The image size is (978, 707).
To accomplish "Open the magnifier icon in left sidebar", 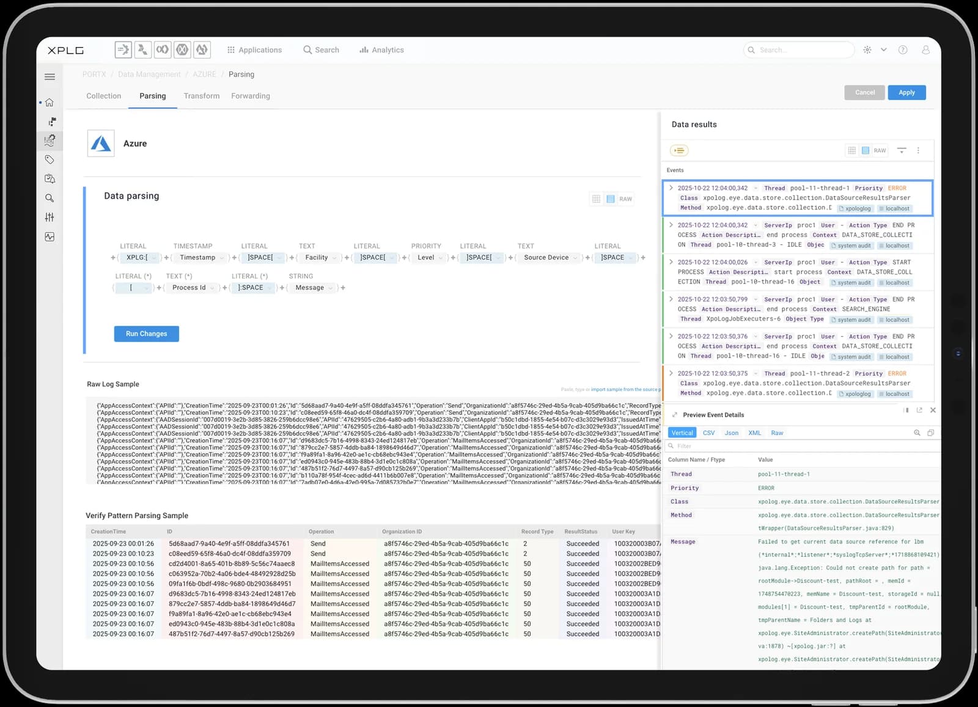I will [50, 198].
